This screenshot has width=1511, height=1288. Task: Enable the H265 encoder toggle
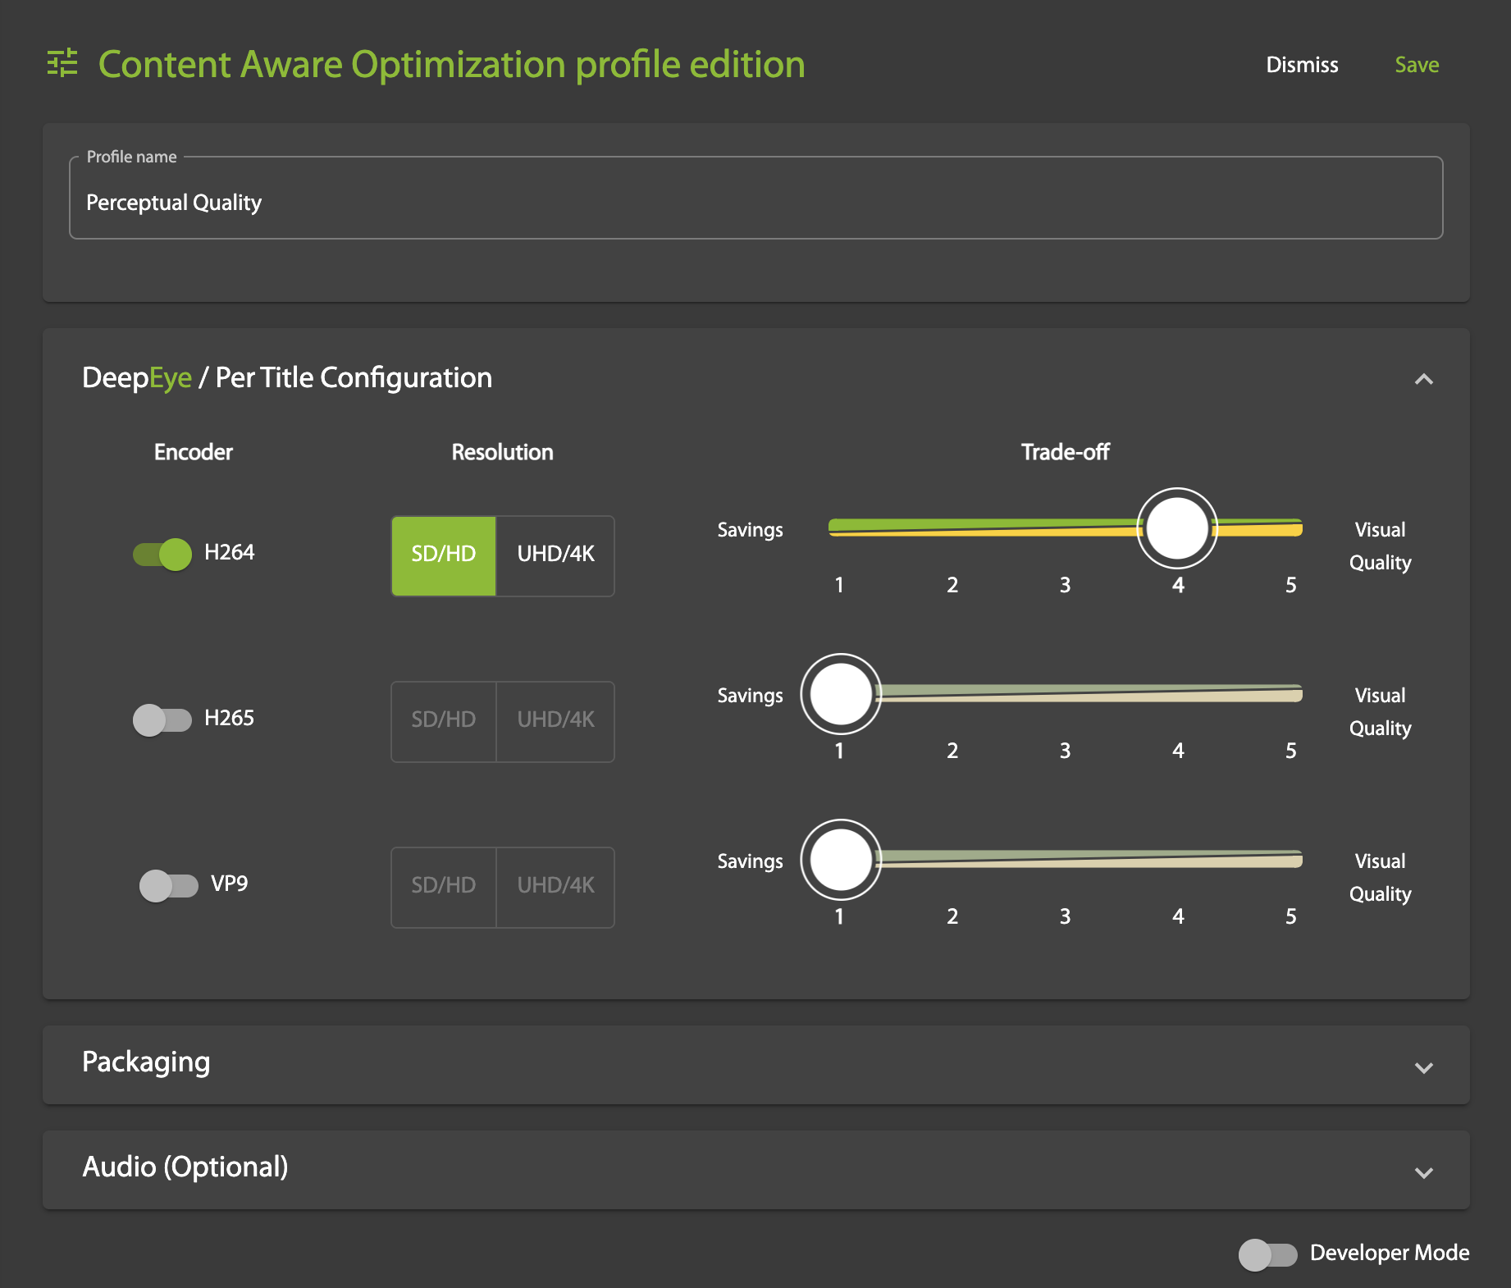tap(163, 720)
